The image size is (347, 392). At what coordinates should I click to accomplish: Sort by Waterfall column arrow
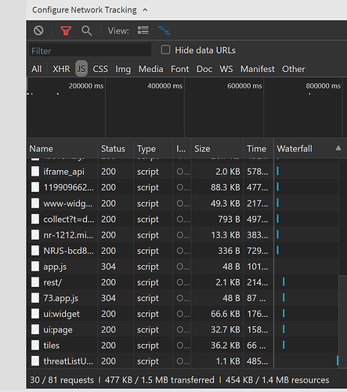pos(338,148)
